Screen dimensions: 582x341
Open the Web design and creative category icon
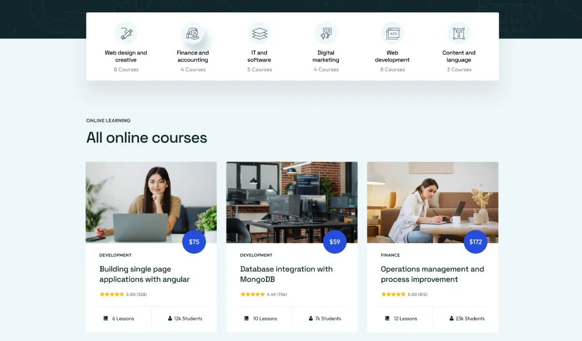[x=126, y=33]
